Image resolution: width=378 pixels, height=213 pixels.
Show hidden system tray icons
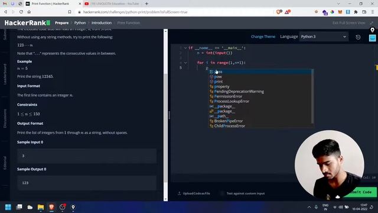[x=309, y=207]
